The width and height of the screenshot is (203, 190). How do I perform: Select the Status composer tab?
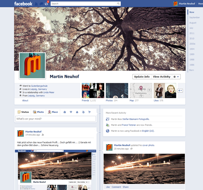coord(23,112)
